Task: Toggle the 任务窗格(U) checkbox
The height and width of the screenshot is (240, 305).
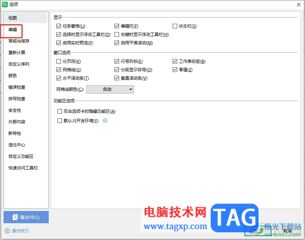Action: 58,26
